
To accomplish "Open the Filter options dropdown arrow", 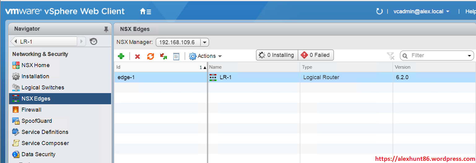I will pyautogui.click(x=469, y=56).
